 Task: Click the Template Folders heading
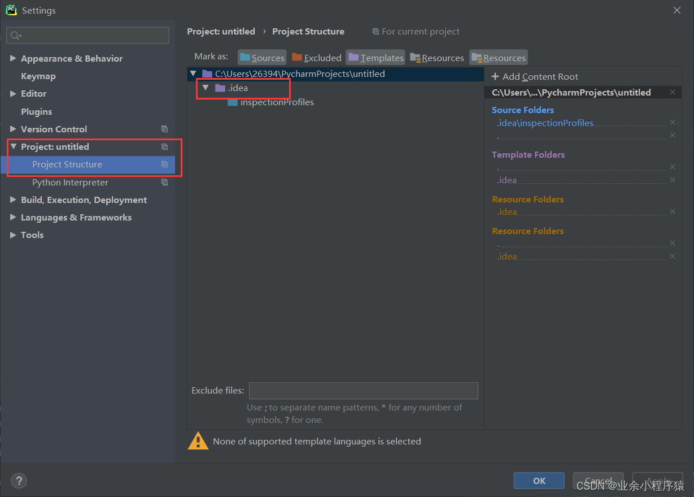coord(528,154)
